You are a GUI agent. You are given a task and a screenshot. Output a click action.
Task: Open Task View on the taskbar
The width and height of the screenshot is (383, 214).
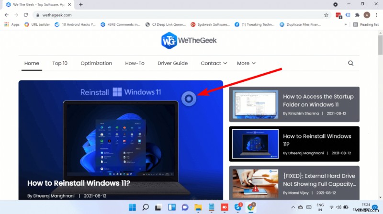pos(158,207)
